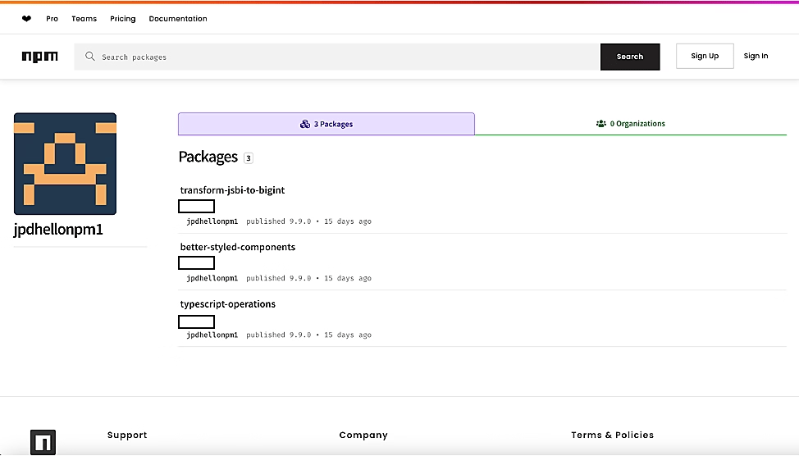Click the heart icon in top navigation
Viewport: 799px width, 456px height.
(x=26, y=19)
